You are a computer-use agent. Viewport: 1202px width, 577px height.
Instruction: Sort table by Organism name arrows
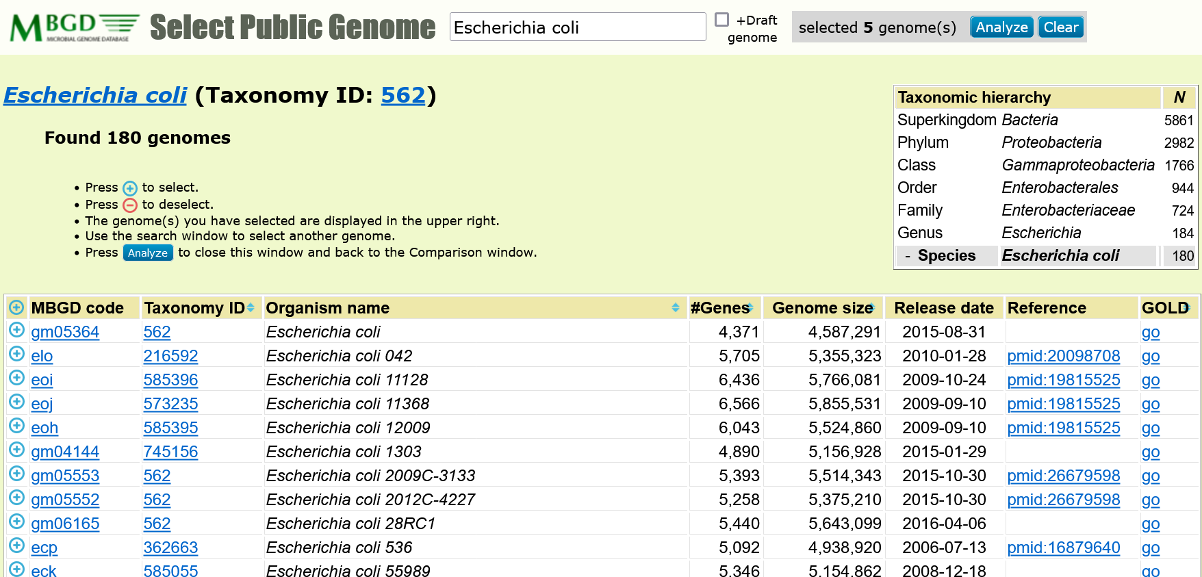pos(675,308)
